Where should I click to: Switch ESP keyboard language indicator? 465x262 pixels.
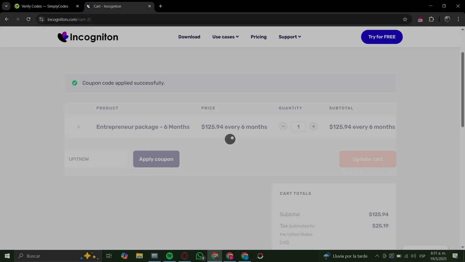tap(422, 256)
